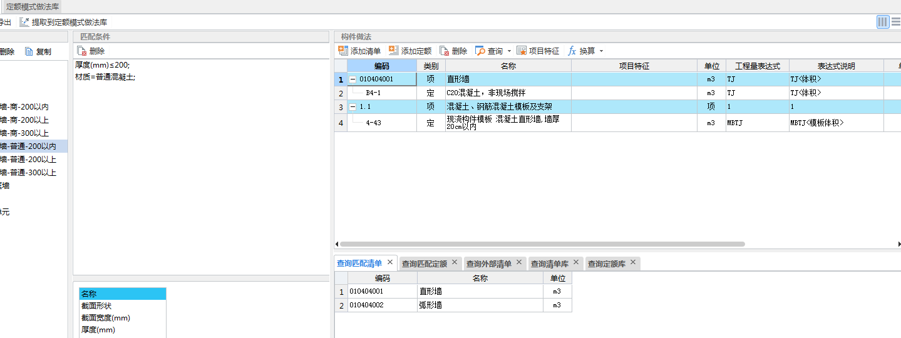Open the 换算 dropdown arrow

[602, 51]
